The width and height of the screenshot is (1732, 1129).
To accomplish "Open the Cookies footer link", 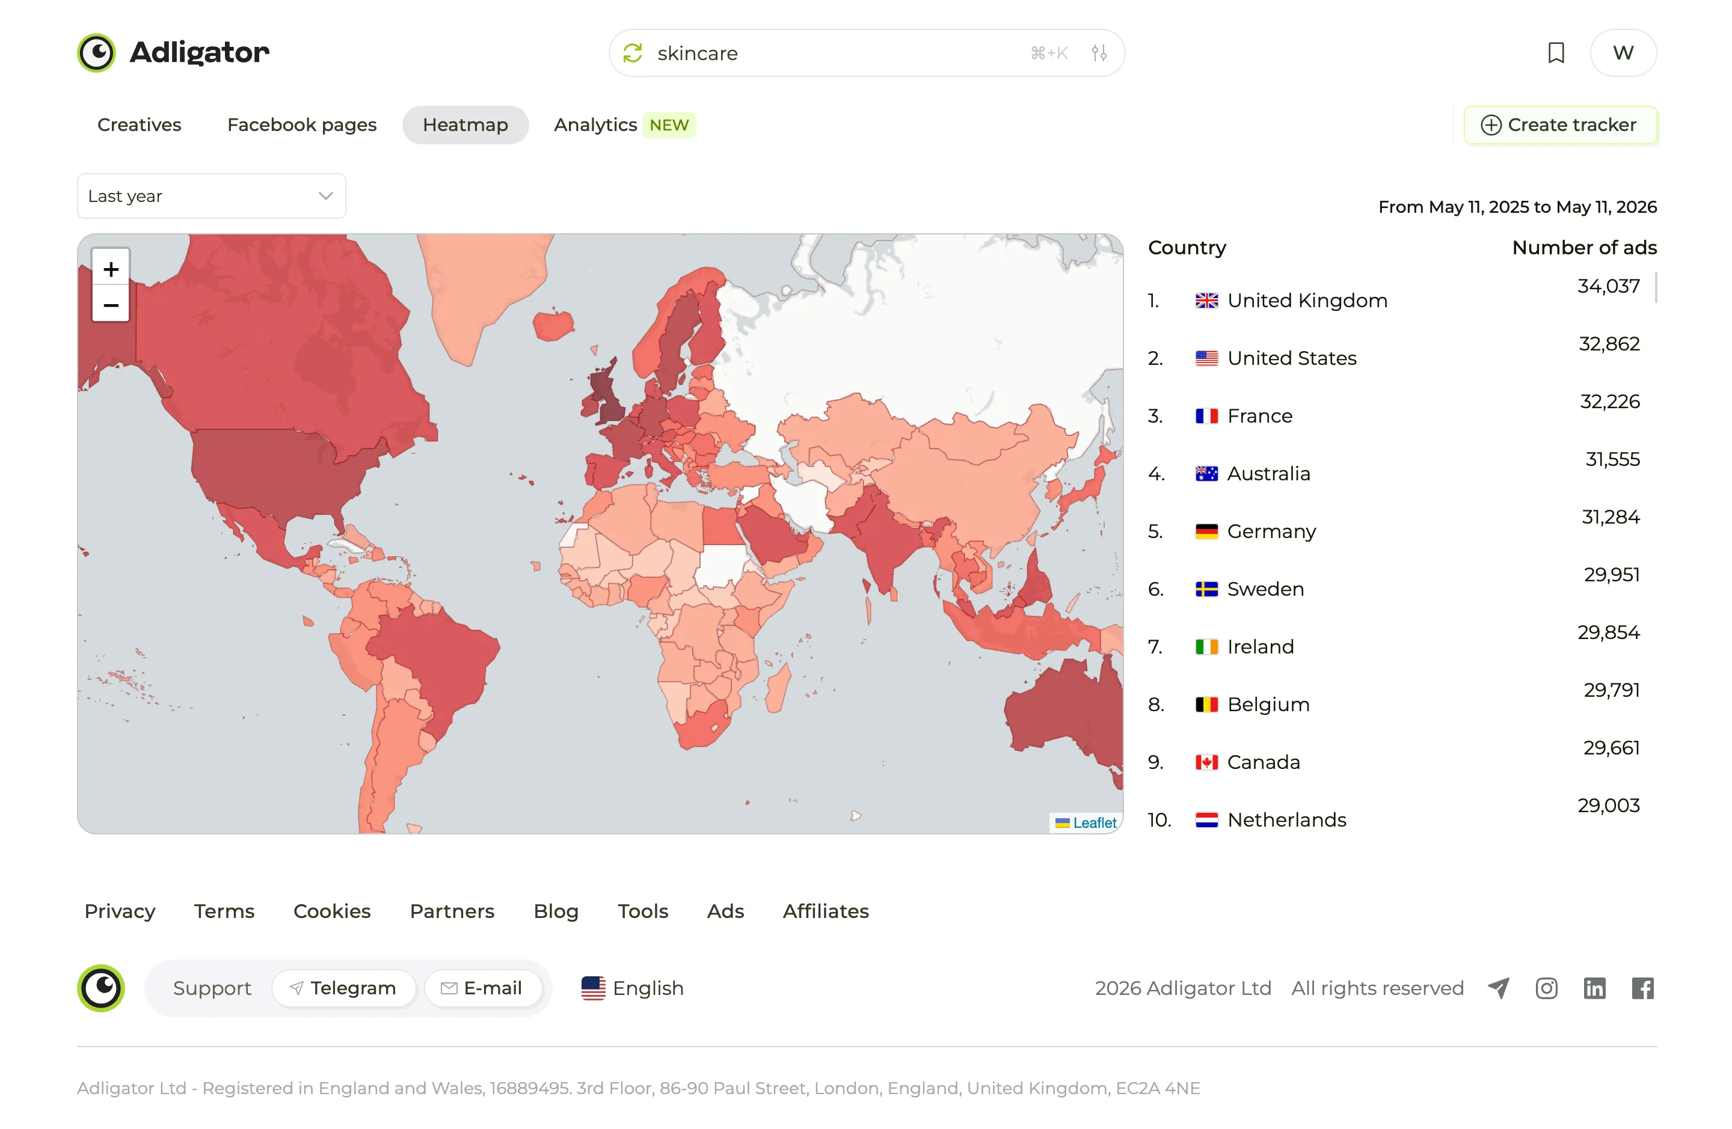I will (332, 911).
